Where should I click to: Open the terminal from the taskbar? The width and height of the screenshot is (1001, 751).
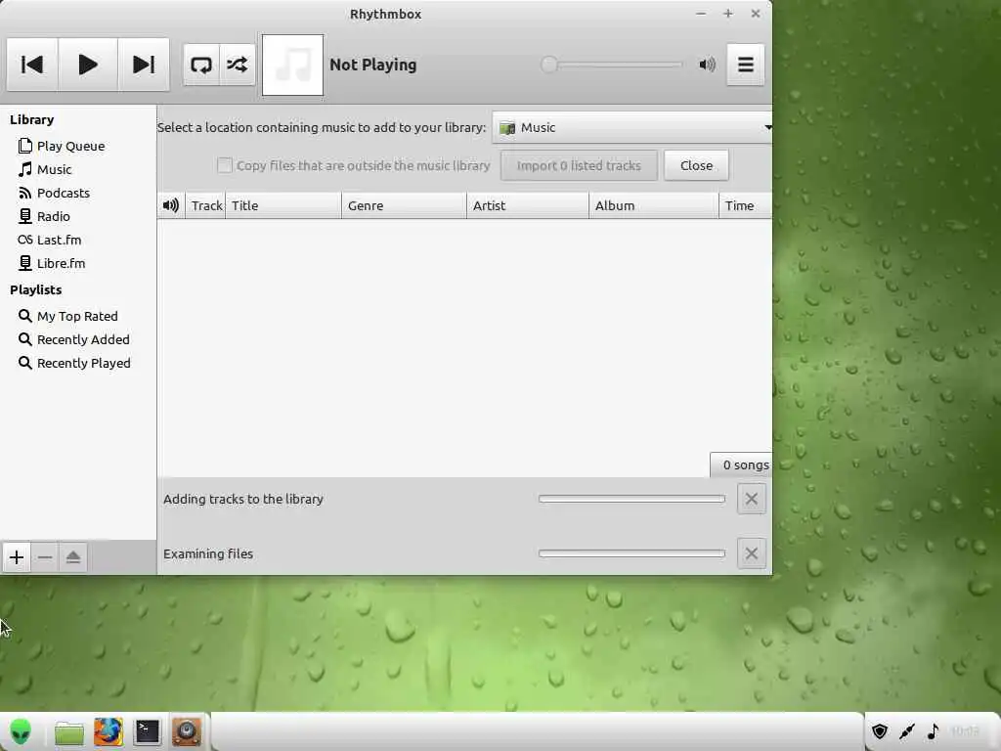(x=147, y=731)
